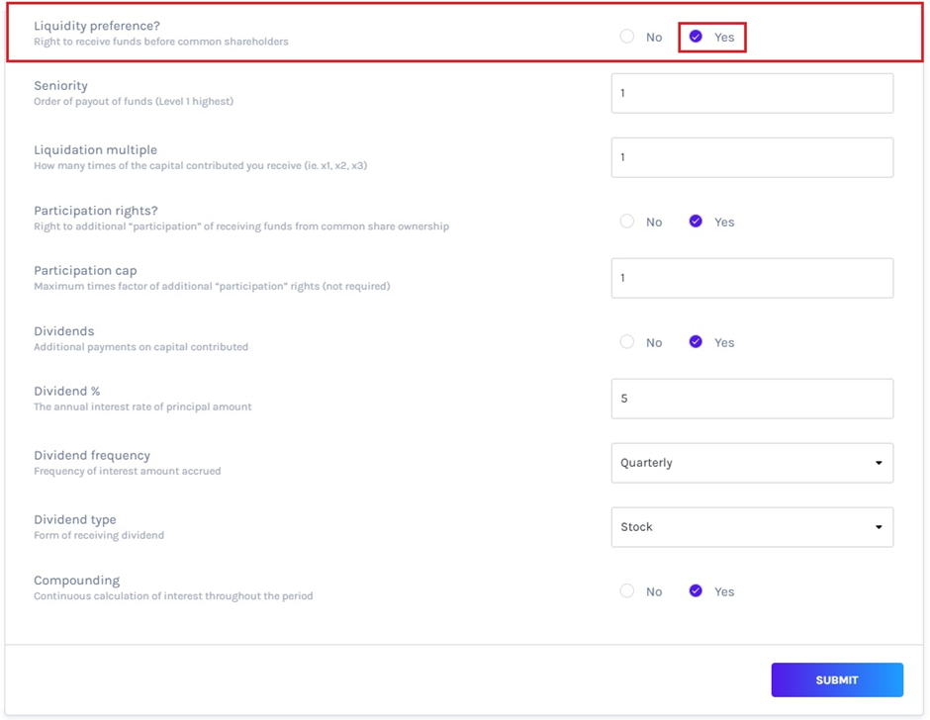Viewport: 930px width, 720px height.
Task: Click the Seniority input field
Action: (x=752, y=93)
